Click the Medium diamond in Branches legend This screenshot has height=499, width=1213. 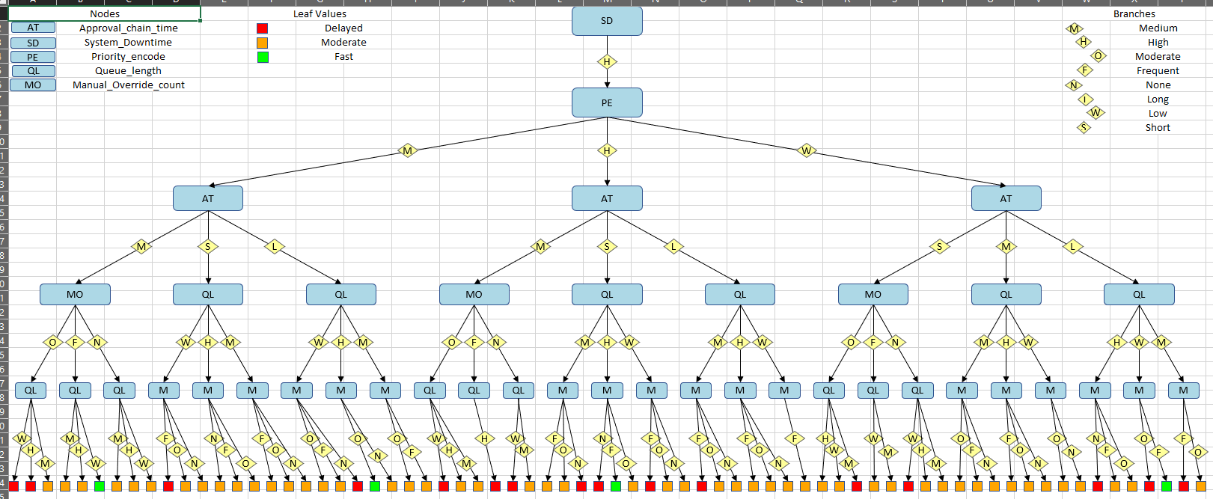click(x=1075, y=28)
